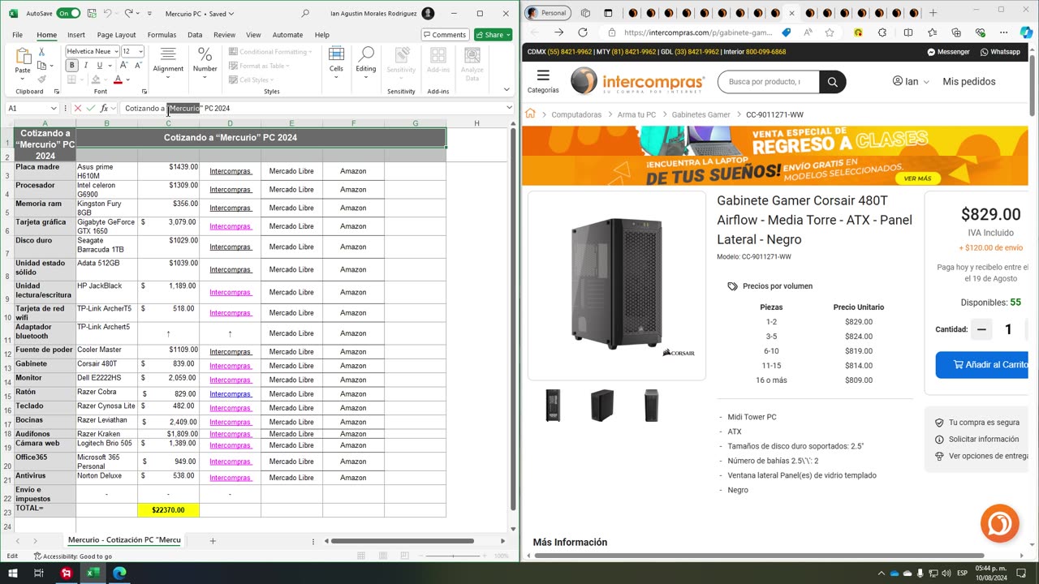Open the Page Layout ribbon tab

(x=116, y=35)
